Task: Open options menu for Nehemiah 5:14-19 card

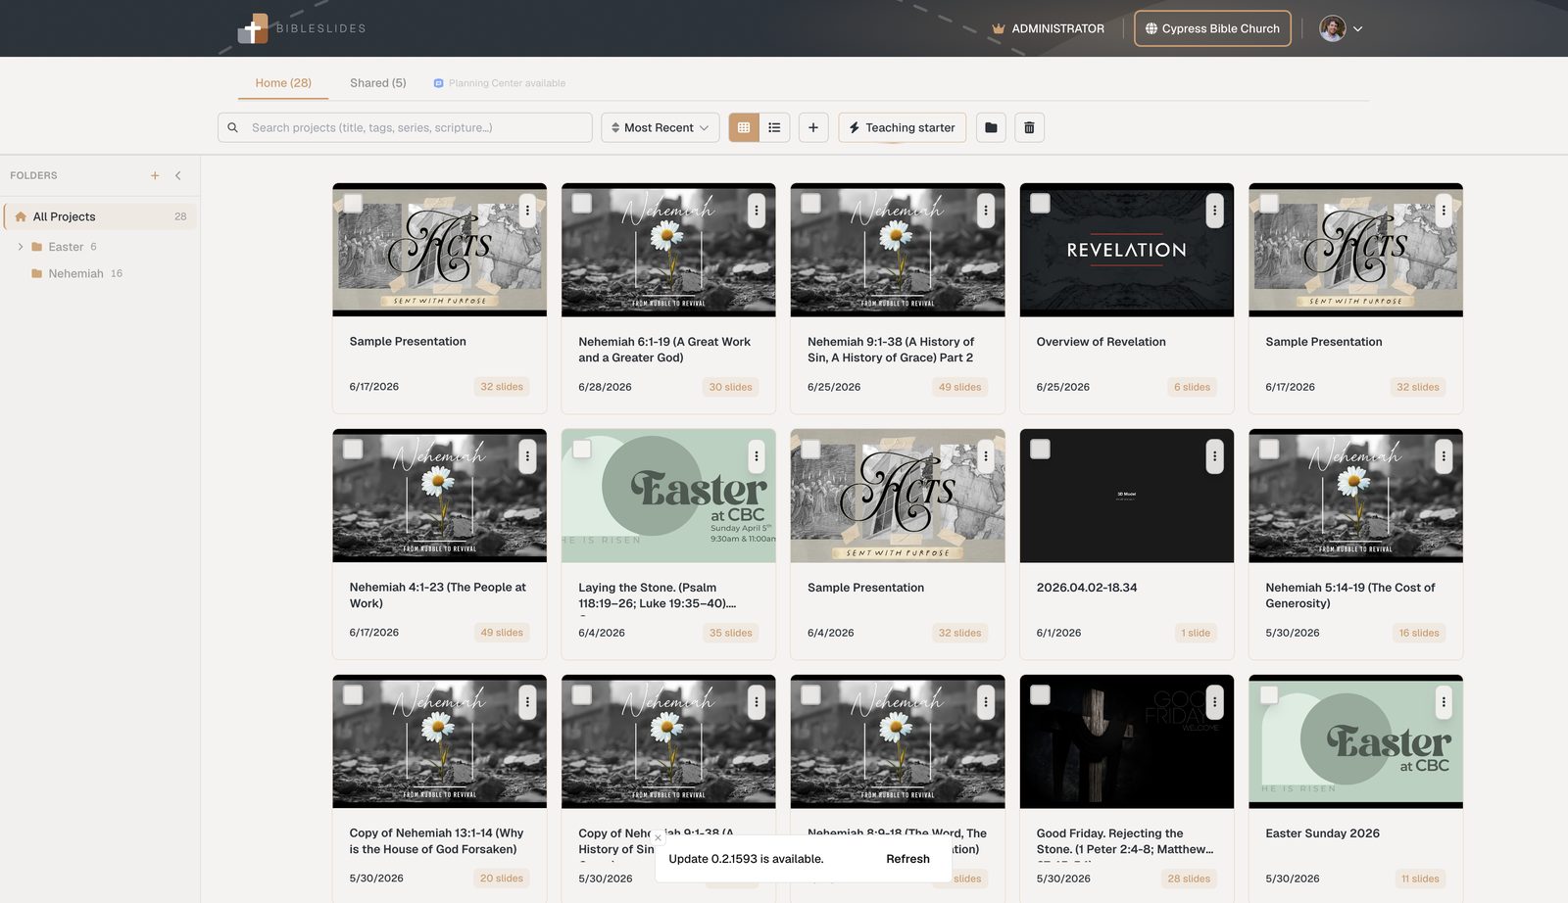Action: [x=1444, y=456]
